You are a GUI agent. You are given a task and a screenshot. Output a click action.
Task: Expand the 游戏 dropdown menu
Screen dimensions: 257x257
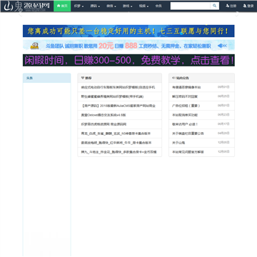[x=127, y=6]
